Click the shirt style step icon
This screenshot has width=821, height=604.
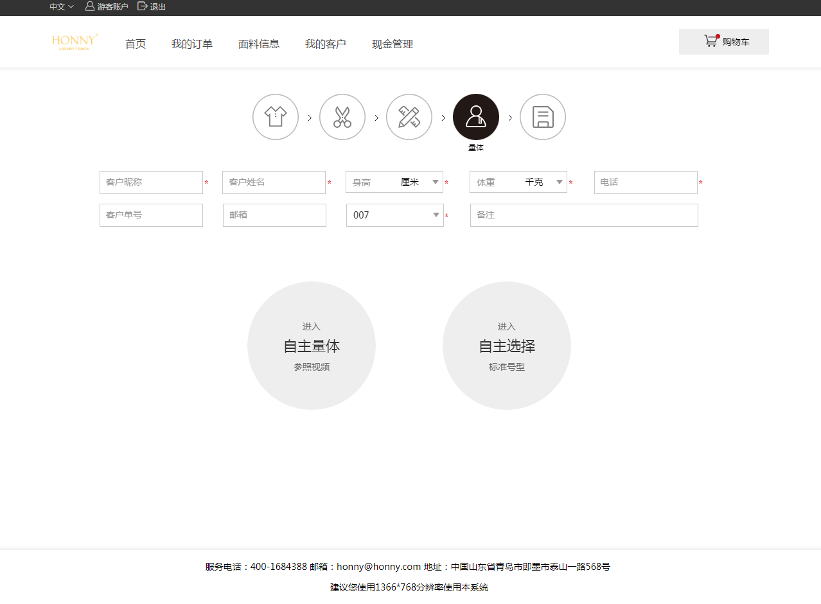coord(276,117)
